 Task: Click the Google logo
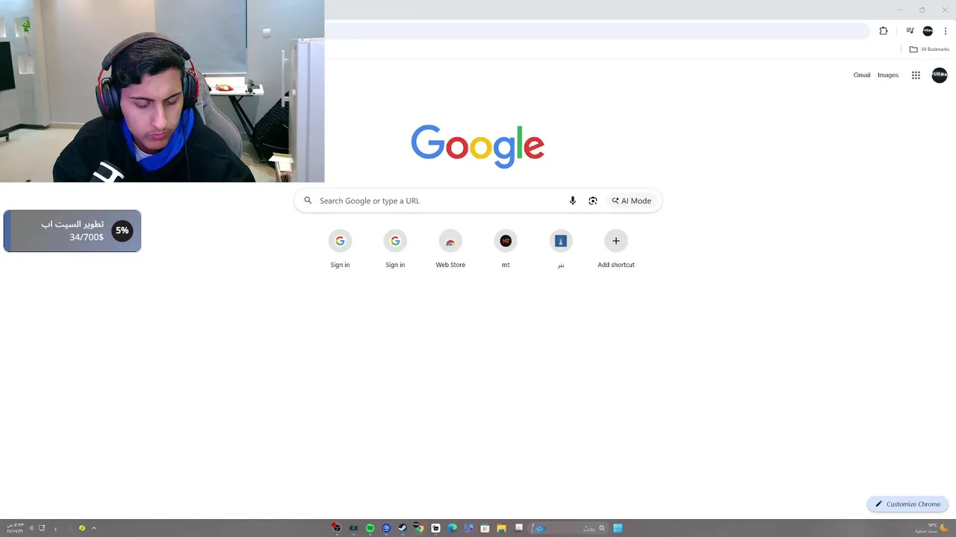477,145
